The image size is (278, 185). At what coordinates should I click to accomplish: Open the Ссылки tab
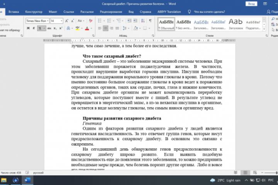click(69, 12)
